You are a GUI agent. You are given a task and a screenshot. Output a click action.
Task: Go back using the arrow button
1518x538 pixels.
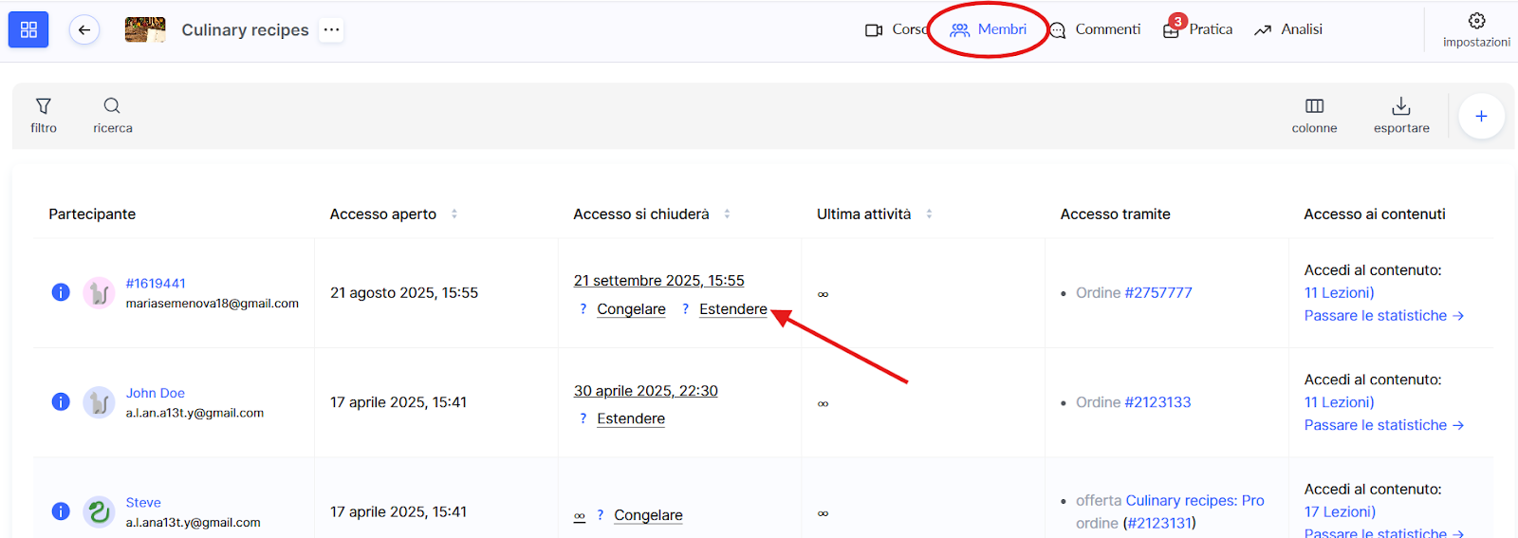click(84, 30)
